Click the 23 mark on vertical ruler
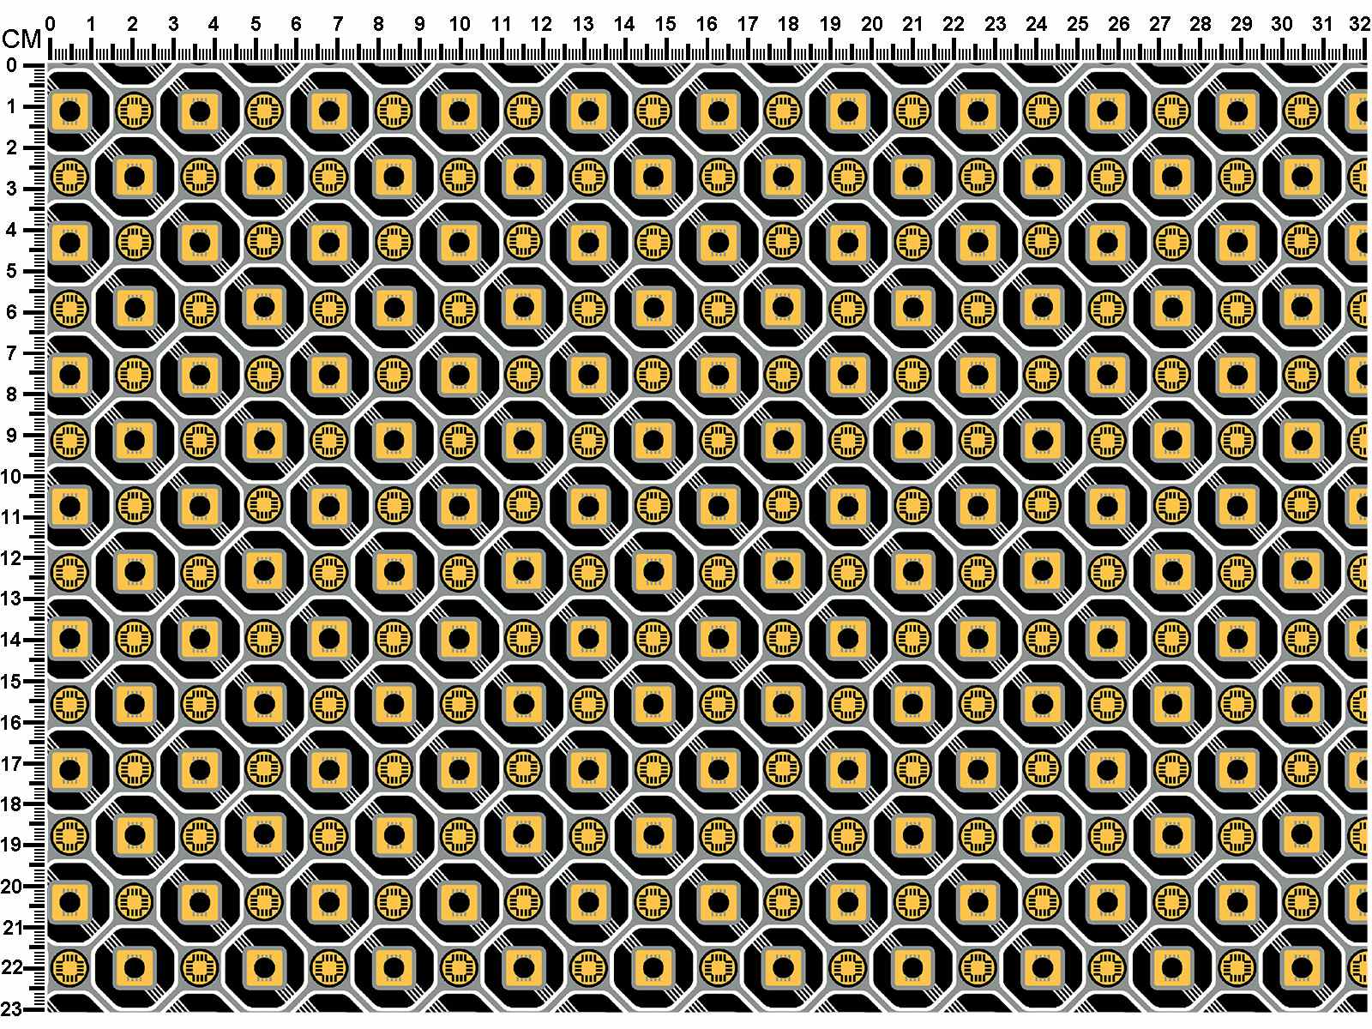The height and width of the screenshot is (1029, 1372). tap(11, 1008)
